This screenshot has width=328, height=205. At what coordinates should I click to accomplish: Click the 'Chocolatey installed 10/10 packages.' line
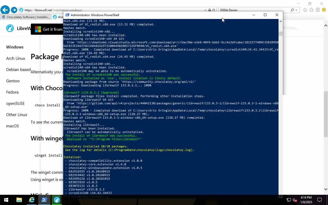tap(96, 146)
